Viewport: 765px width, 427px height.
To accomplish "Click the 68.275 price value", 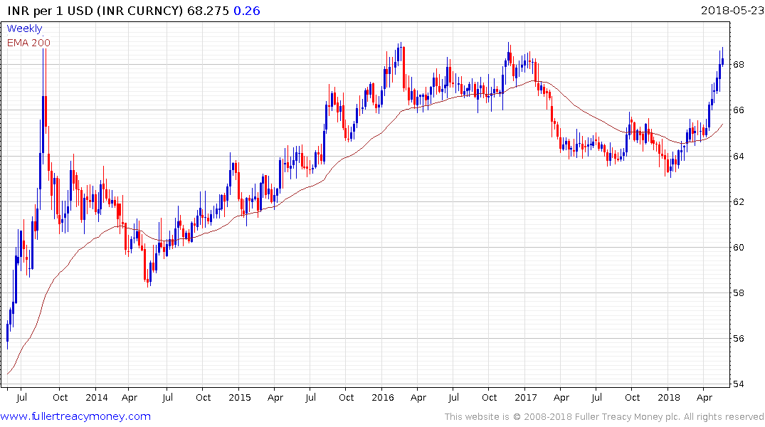I will 208,11.
